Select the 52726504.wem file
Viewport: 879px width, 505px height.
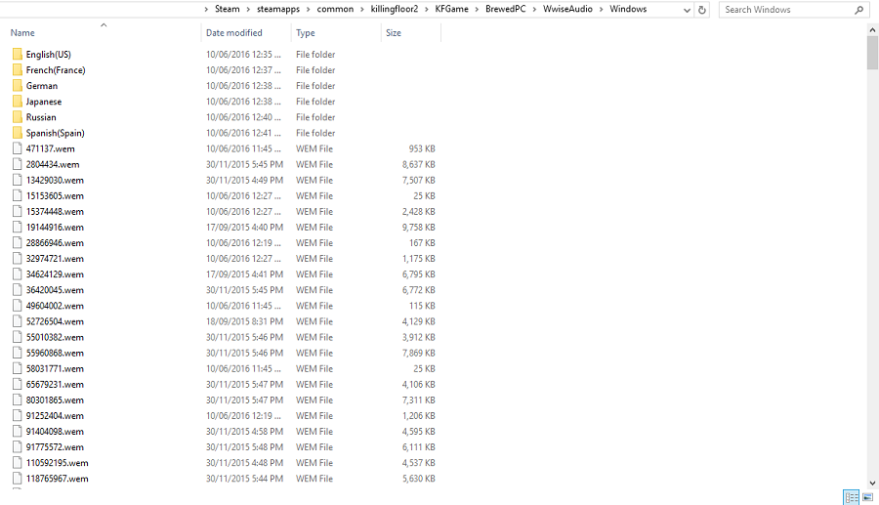click(55, 321)
